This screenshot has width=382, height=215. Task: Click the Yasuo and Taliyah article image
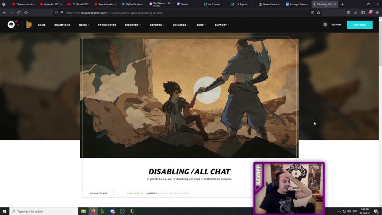pos(190,98)
